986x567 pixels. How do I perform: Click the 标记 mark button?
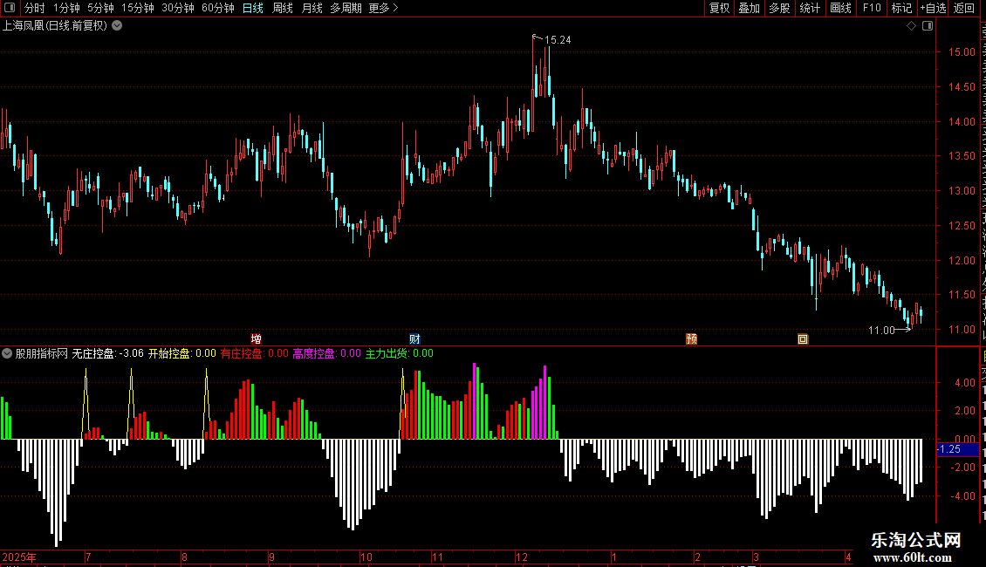click(x=901, y=8)
